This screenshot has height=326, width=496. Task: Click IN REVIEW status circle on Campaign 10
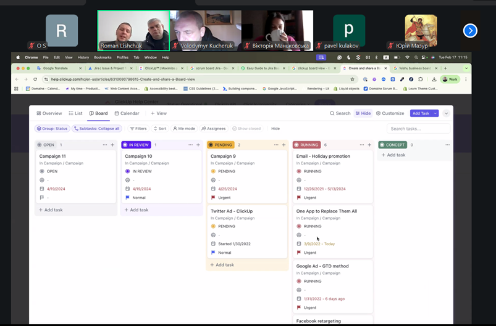(127, 171)
